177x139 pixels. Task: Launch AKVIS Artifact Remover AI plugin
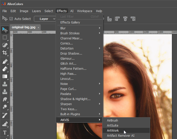[x=126, y=135]
